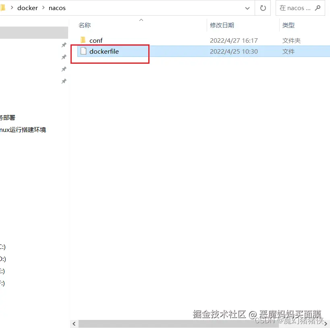Click the left arrow of the horizontal scrollbar

coord(74,324)
